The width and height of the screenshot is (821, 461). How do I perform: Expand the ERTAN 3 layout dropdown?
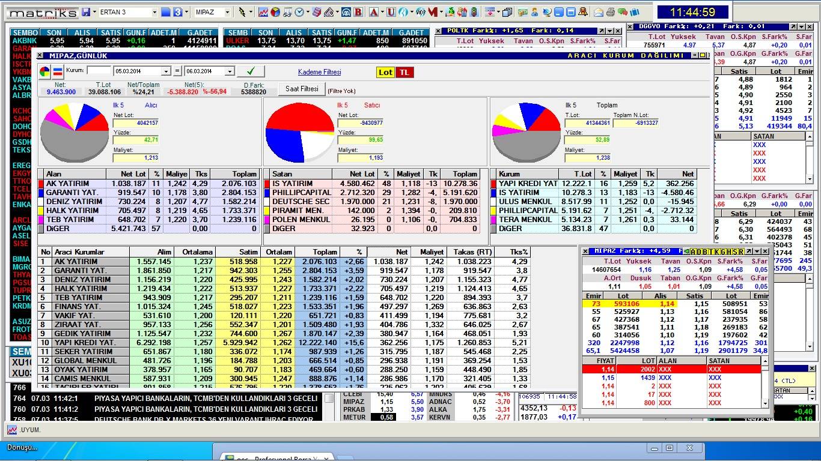click(x=154, y=12)
